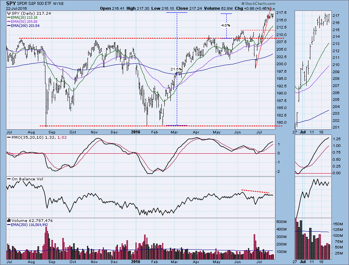Click the Chg +0.98 (+0.45%) value
This screenshot has width=349, height=265.
253,9
